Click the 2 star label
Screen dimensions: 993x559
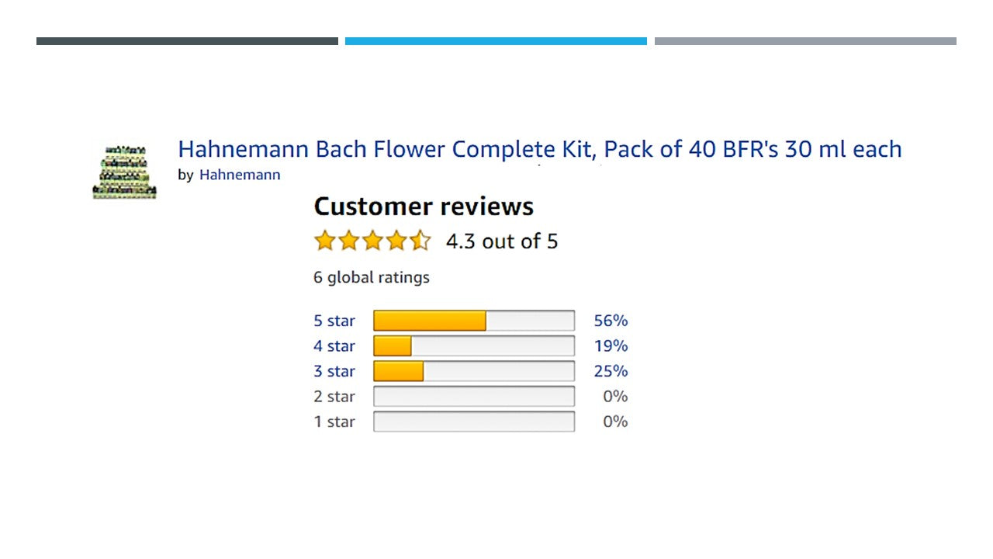point(334,397)
